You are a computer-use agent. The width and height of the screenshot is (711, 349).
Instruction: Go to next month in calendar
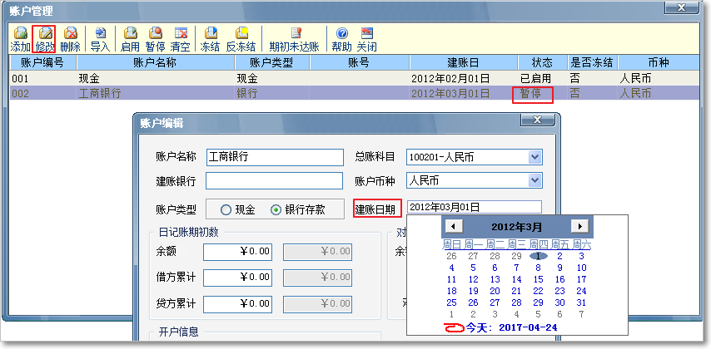pyautogui.click(x=580, y=226)
